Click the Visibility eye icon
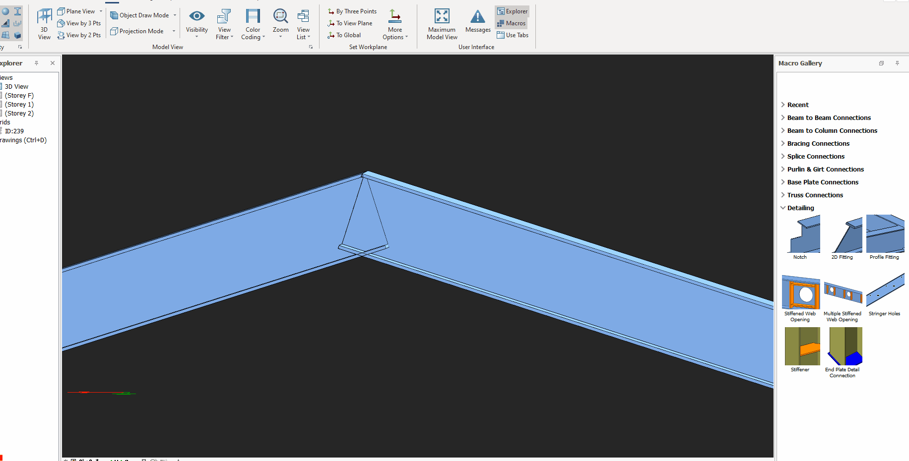 [196, 17]
